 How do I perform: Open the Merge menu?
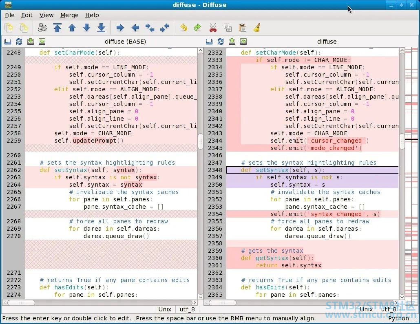coord(69,15)
